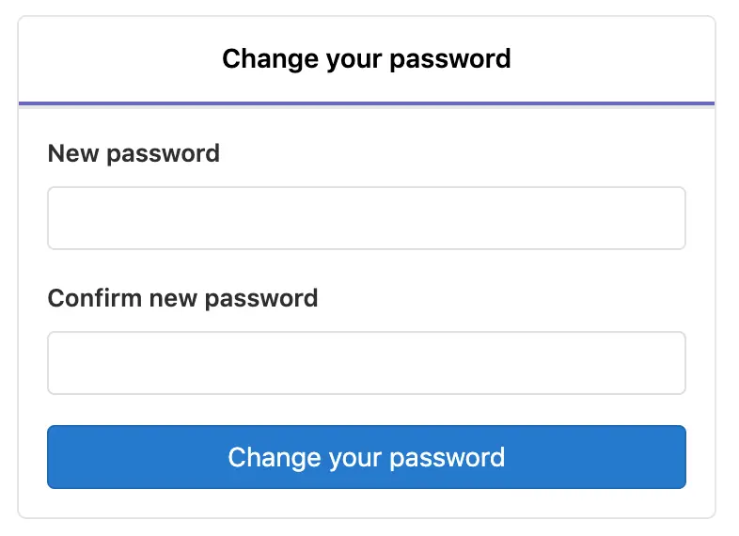Click the blue Change your password button
Image resolution: width=739 pixels, height=536 pixels.
[366, 457]
